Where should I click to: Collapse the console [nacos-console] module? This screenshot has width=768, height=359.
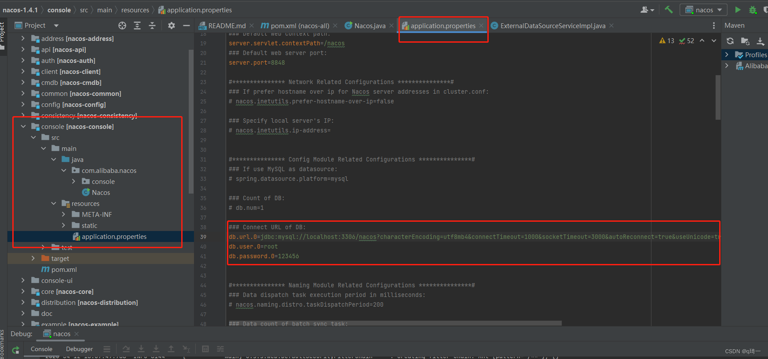click(x=23, y=126)
